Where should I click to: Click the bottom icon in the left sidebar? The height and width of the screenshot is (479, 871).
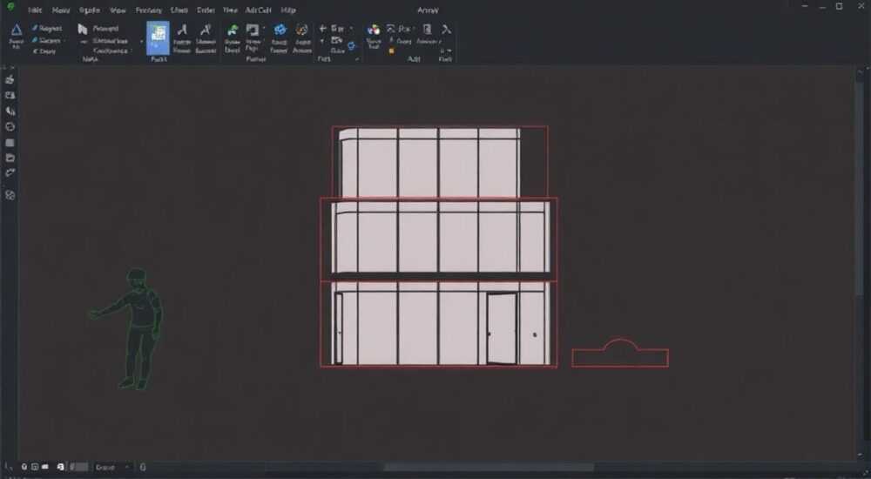click(x=10, y=195)
